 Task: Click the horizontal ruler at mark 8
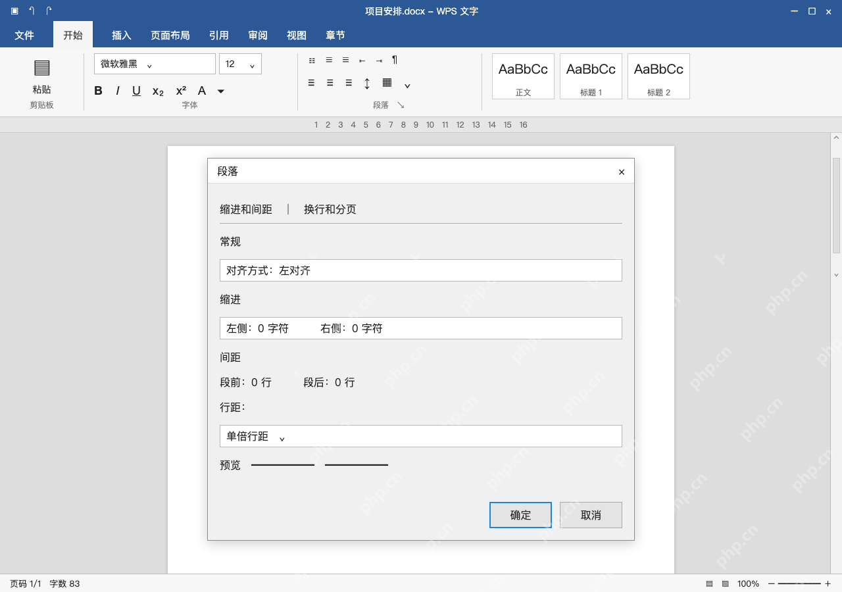[x=403, y=125]
